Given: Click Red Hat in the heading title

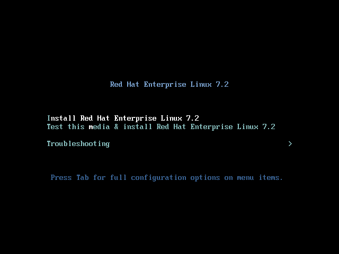Looking at the screenshot, I should coord(124,84).
